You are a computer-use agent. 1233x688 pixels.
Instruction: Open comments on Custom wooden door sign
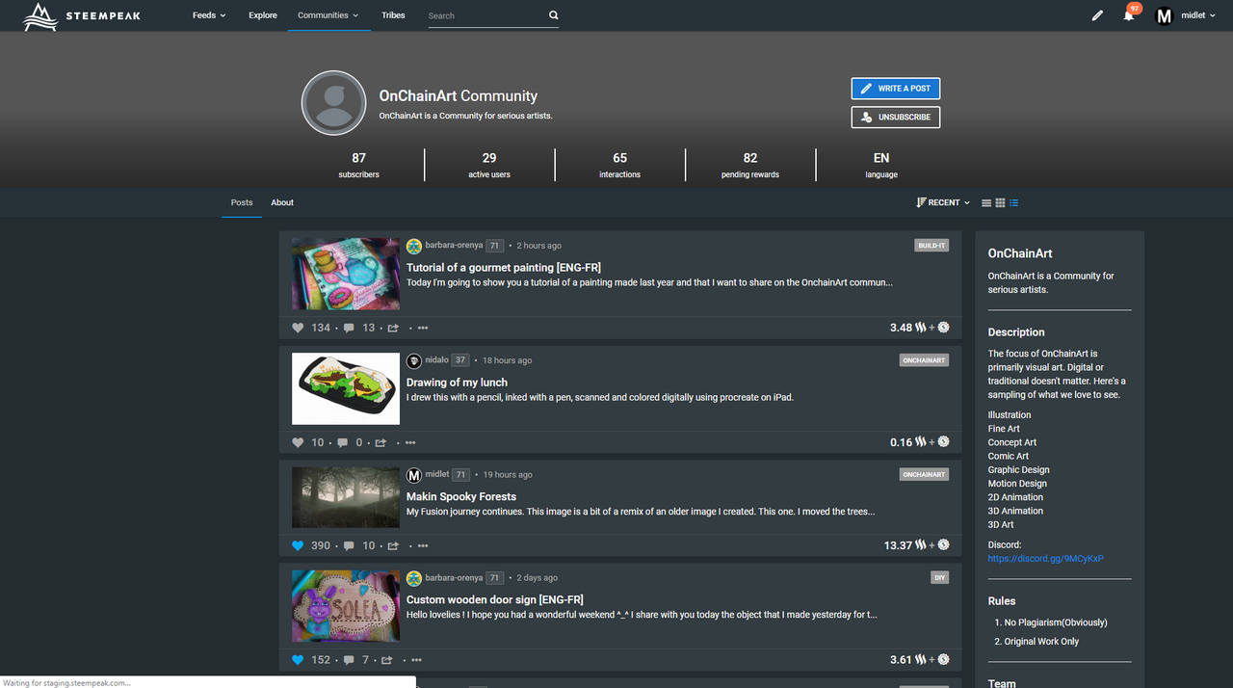(x=347, y=660)
